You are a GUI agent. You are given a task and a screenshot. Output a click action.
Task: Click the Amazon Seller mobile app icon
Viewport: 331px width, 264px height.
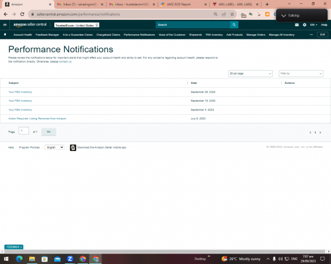73,147
